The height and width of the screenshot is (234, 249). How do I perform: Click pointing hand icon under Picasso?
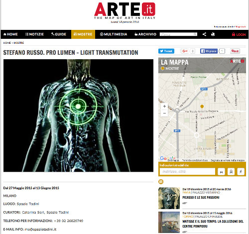pos(185,203)
